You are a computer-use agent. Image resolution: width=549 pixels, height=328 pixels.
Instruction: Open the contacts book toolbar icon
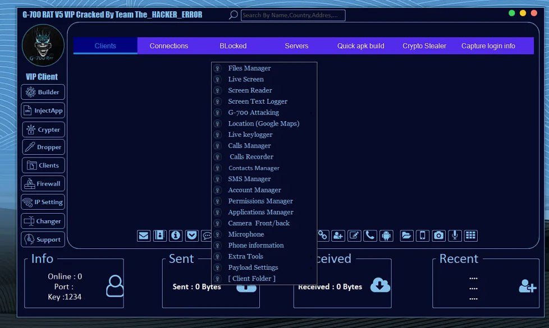pos(159,235)
